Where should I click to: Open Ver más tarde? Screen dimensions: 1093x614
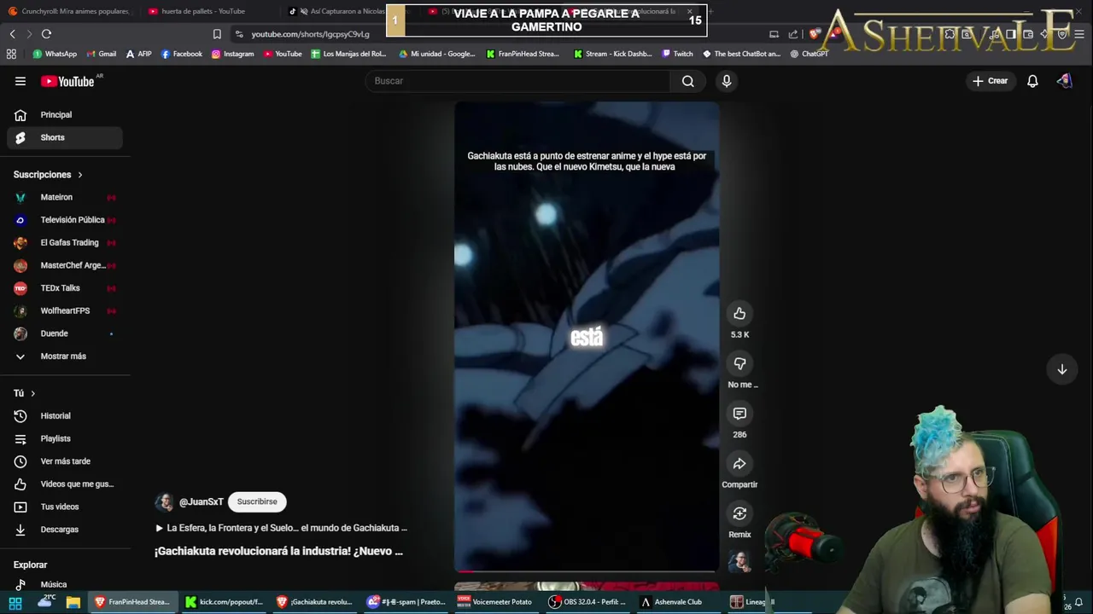pyautogui.click(x=65, y=461)
